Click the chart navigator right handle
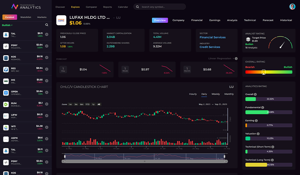This screenshot has width=300, height=175. pyautogui.click(x=224, y=156)
